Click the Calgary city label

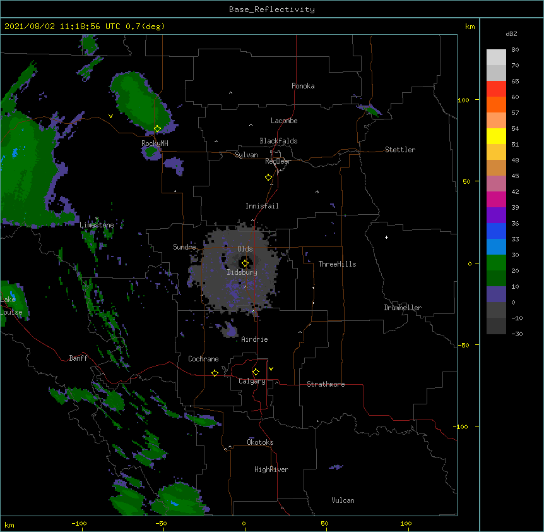[x=252, y=381]
